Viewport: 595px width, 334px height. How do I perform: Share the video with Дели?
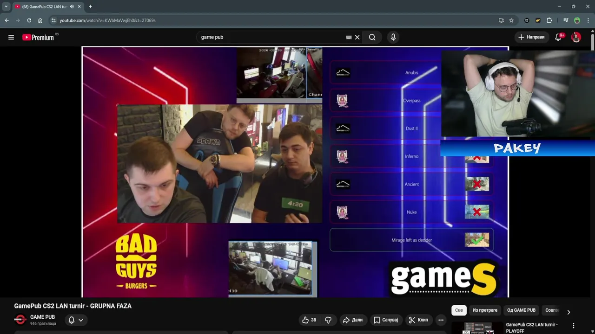coord(352,320)
